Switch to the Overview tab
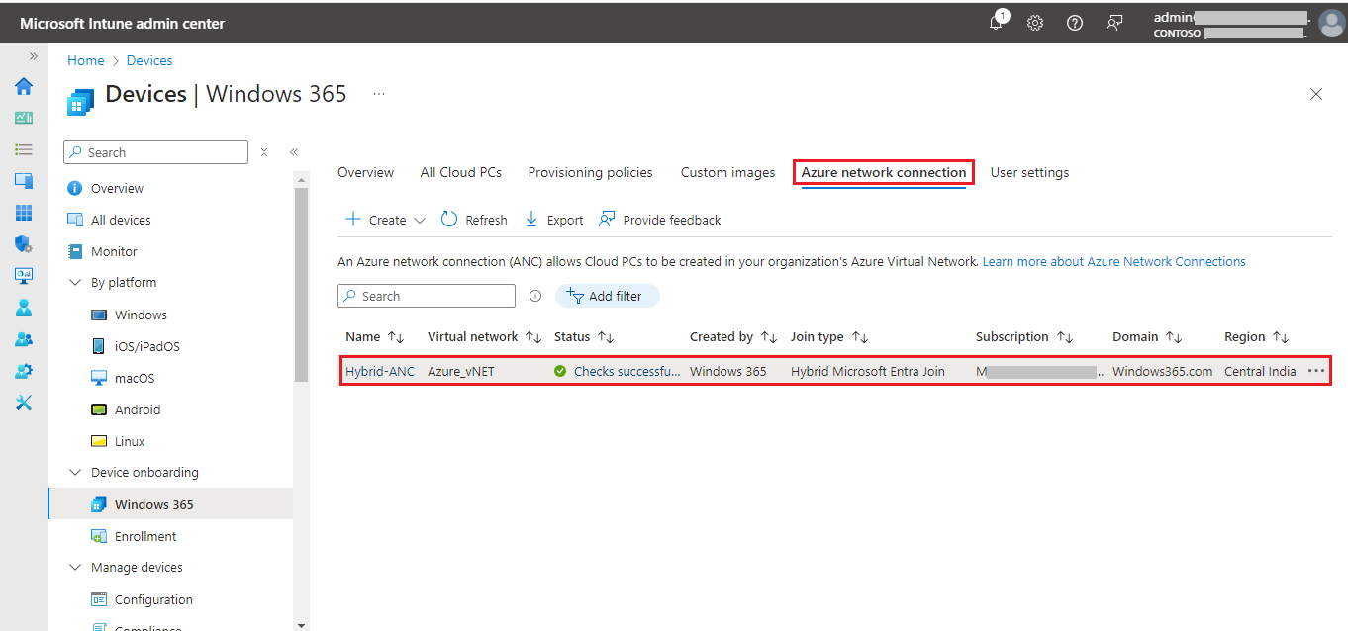The image size is (1348, 631). pos(365,172)
